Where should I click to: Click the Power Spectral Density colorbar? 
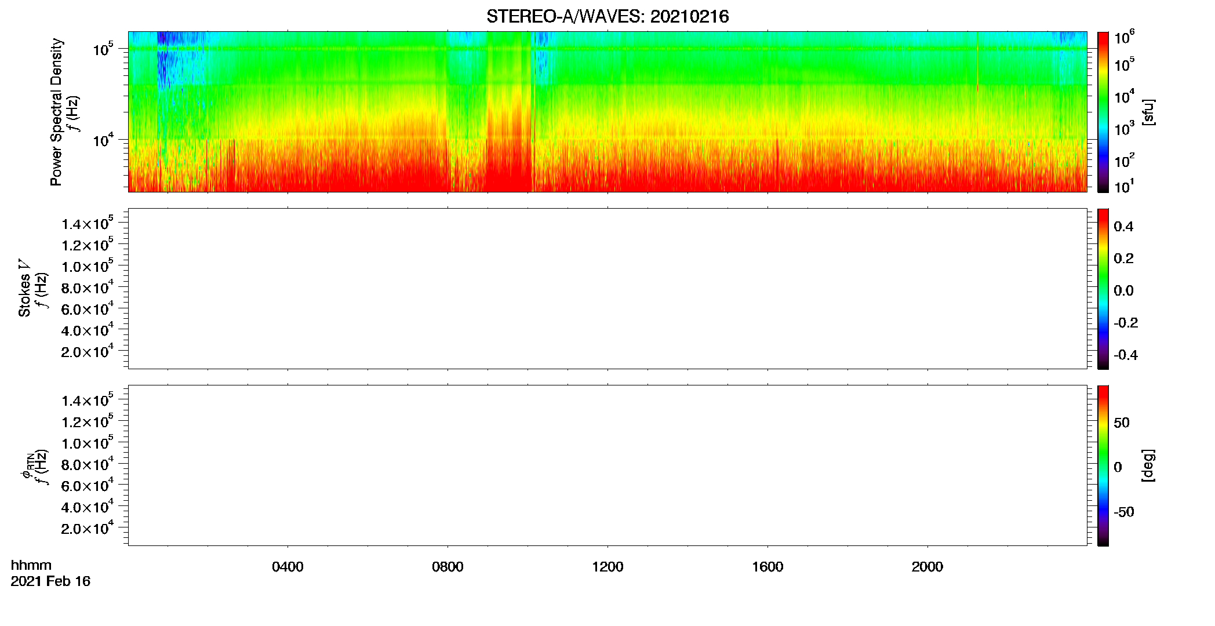coord(1103,112)
